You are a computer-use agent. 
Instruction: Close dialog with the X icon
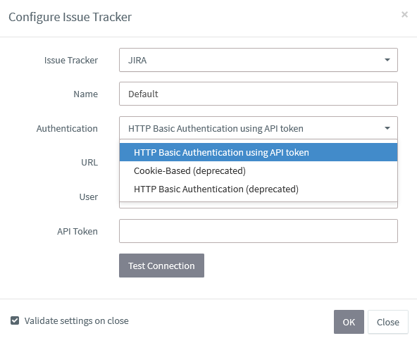click(x=404, y=14)
